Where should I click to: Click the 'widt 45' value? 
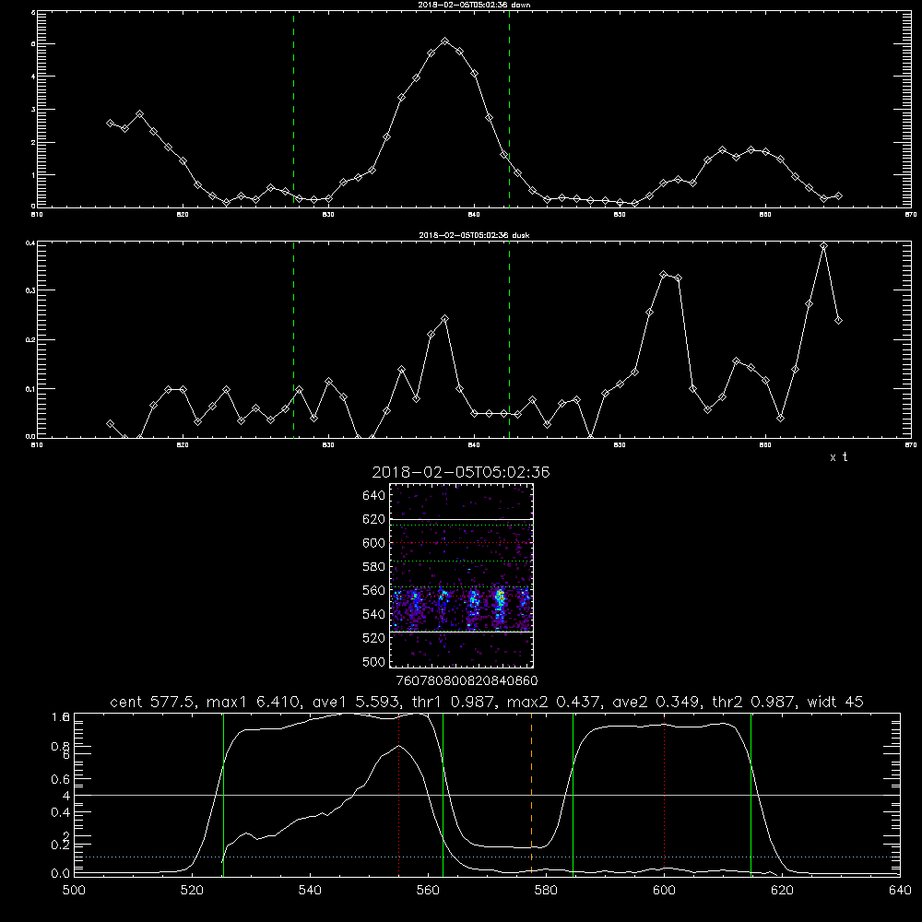[835, 702]
